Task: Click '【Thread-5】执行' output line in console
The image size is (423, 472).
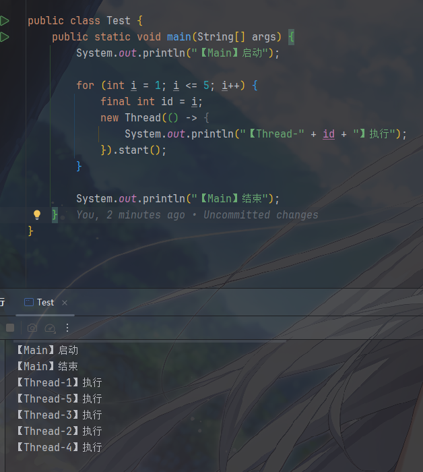Action: 59,399
